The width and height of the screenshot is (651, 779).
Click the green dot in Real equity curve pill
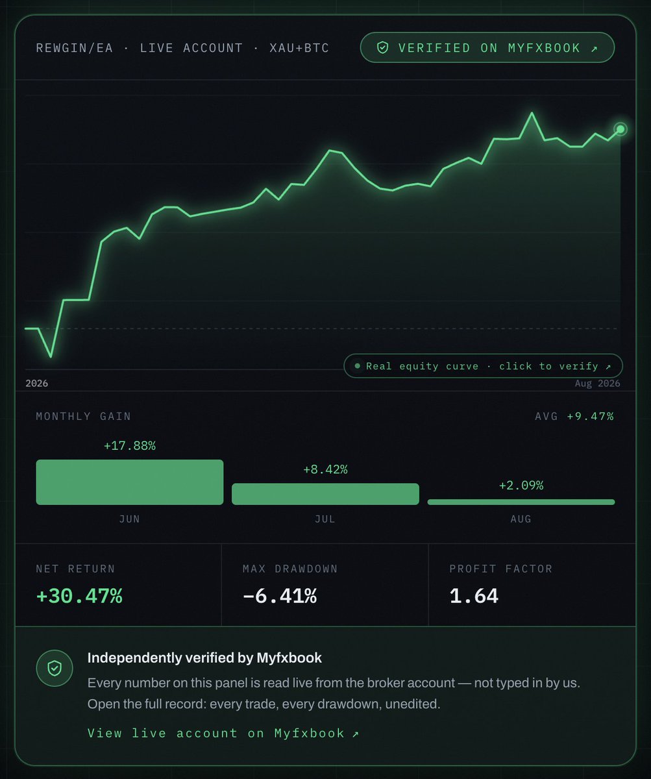click(356, 366)
